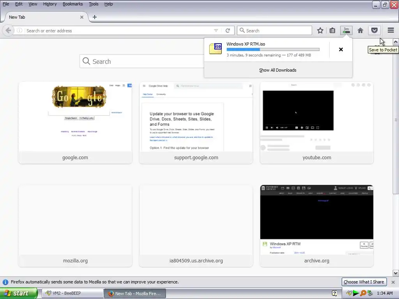Open the Help menu
The image size is (399, 299).
pyautogui.click(x=108, y=4)
